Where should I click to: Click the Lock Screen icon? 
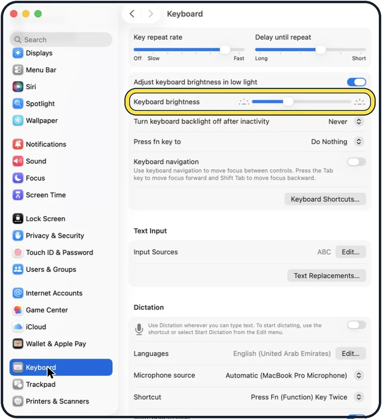coord(18,219)
